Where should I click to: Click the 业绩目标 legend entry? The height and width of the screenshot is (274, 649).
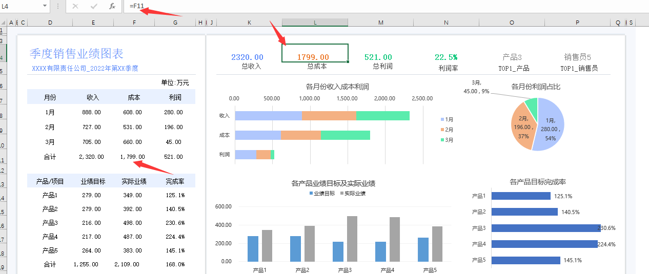coord(321,194)
